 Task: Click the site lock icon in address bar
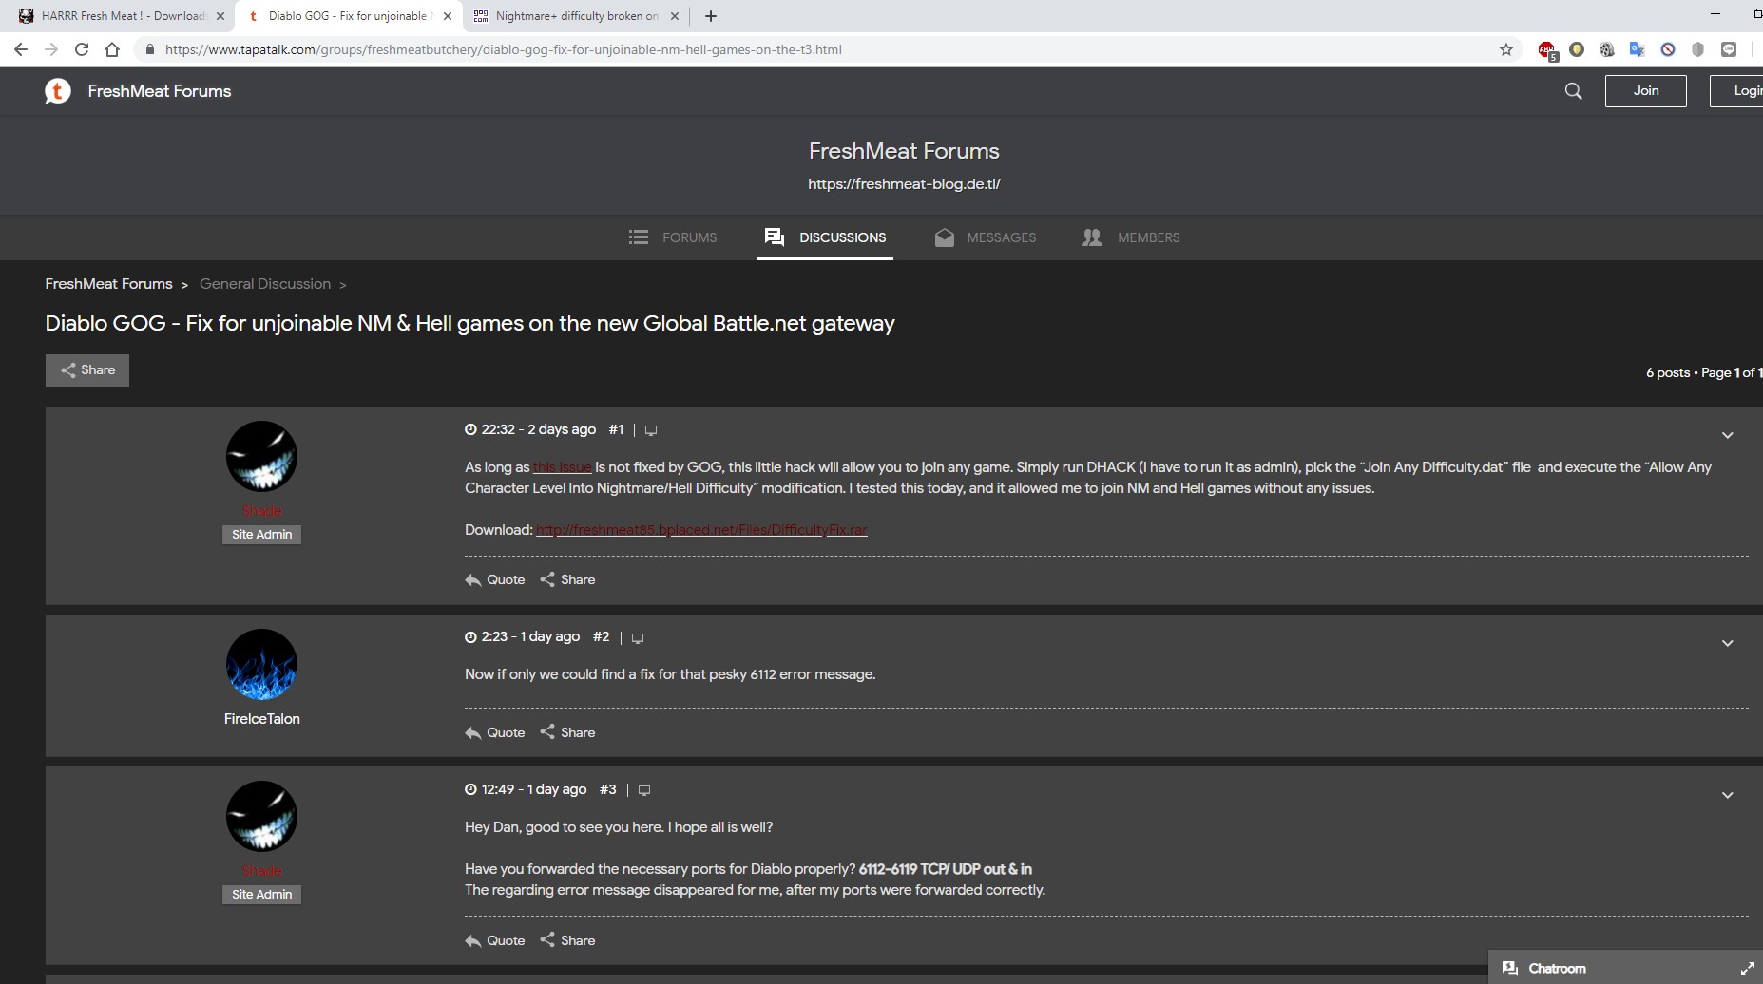[149, 49]
